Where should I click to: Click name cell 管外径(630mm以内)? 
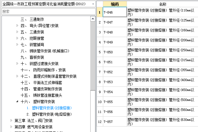pos(162,122)
